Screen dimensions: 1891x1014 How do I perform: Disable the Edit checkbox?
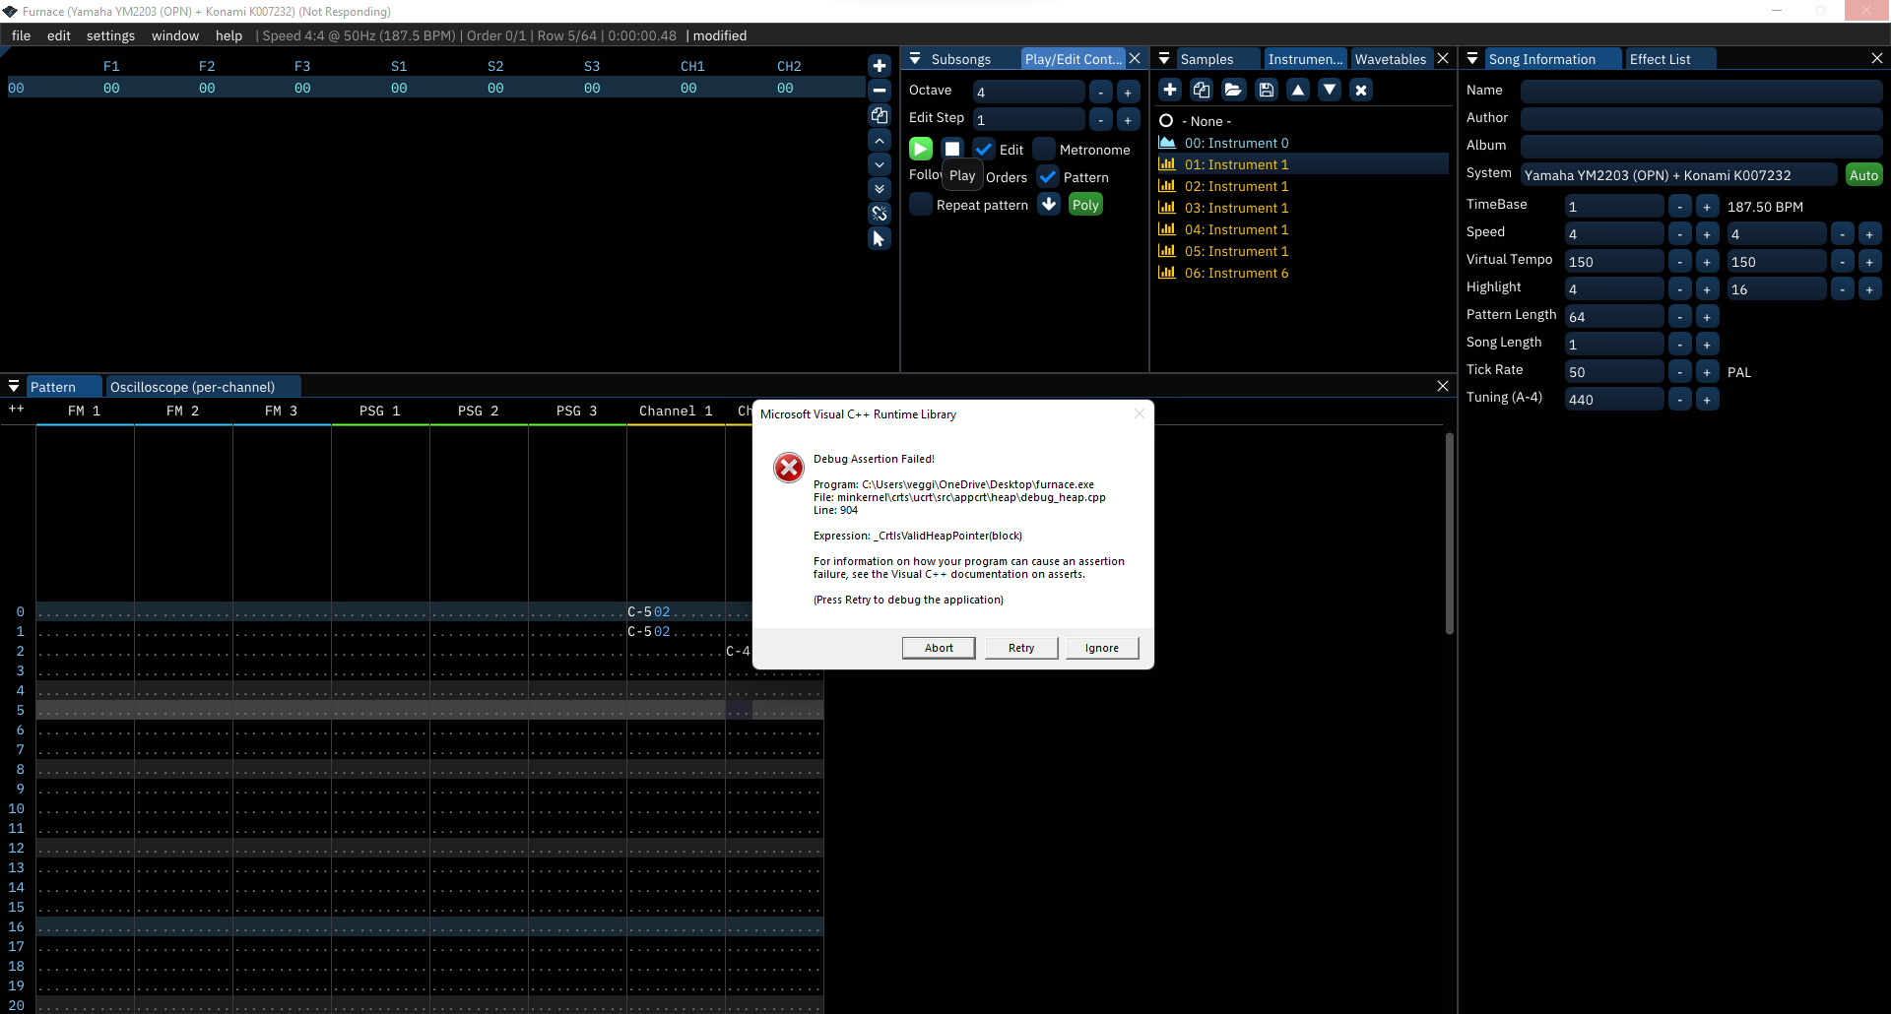984,149
